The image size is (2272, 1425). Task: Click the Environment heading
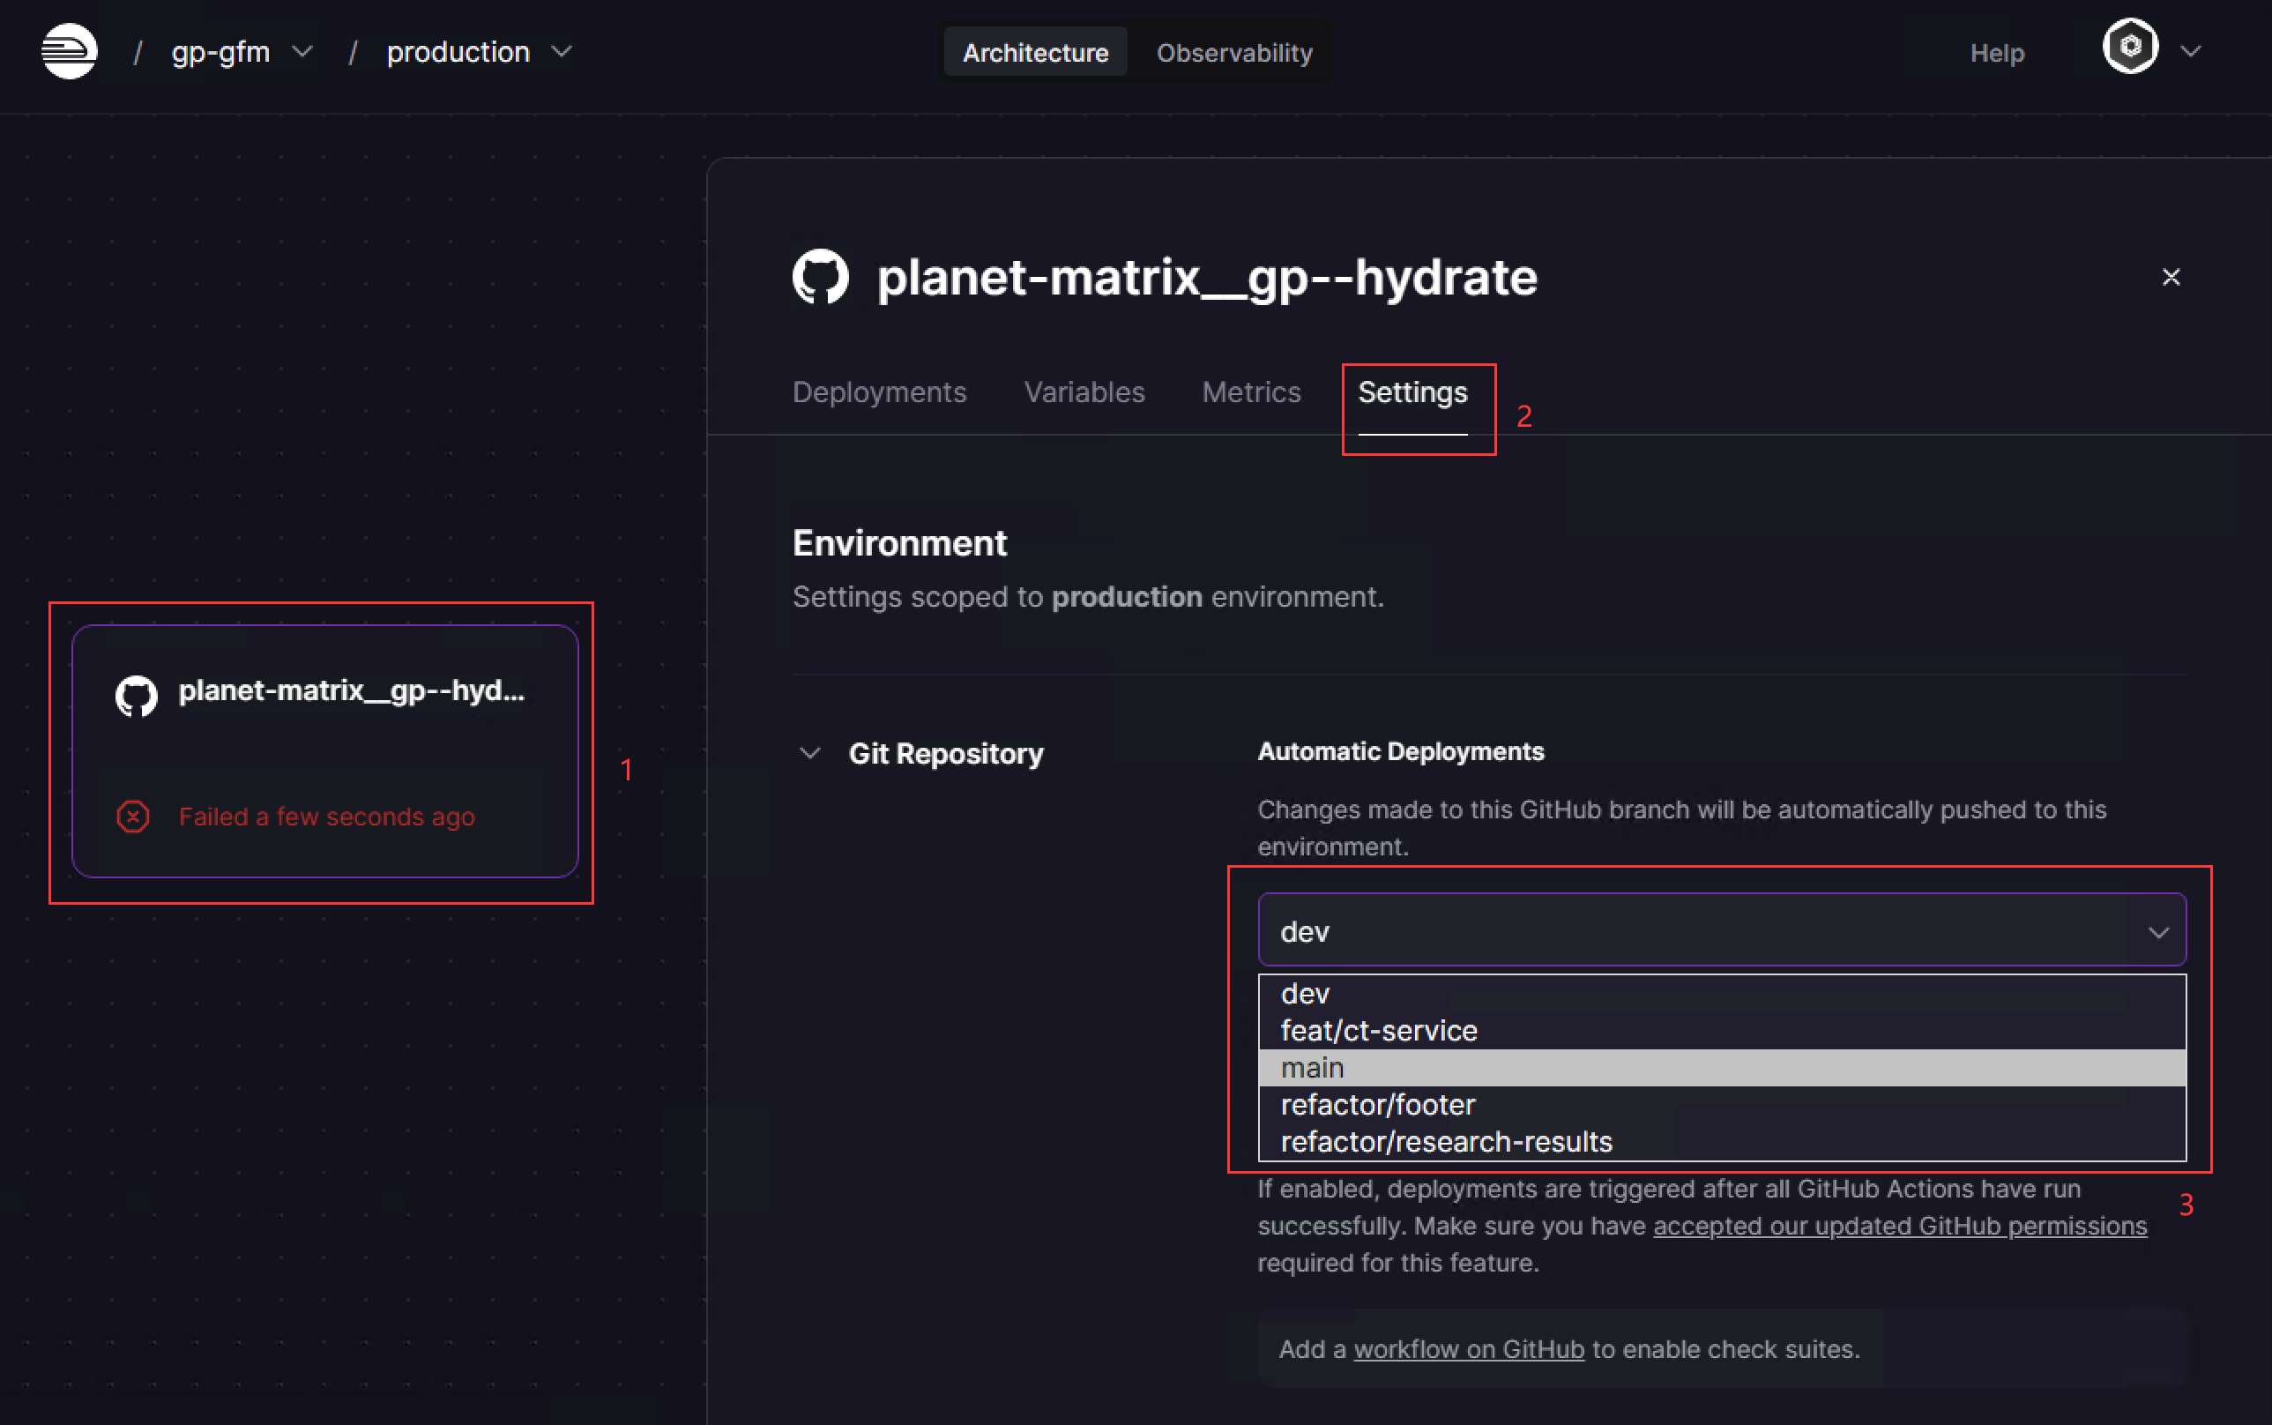coord(899,543)
